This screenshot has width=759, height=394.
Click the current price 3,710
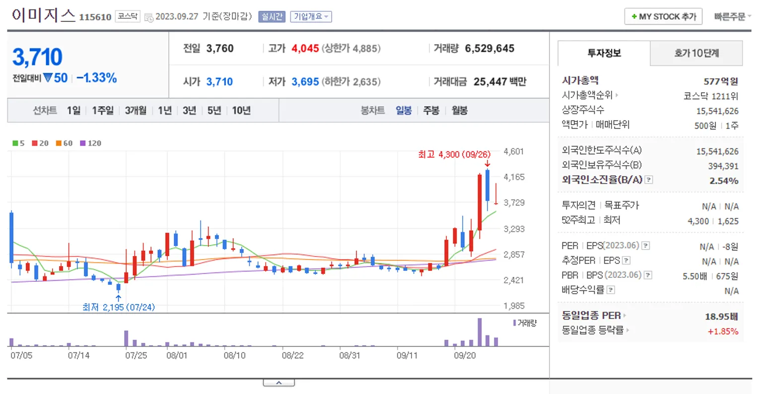click(37, 57)
